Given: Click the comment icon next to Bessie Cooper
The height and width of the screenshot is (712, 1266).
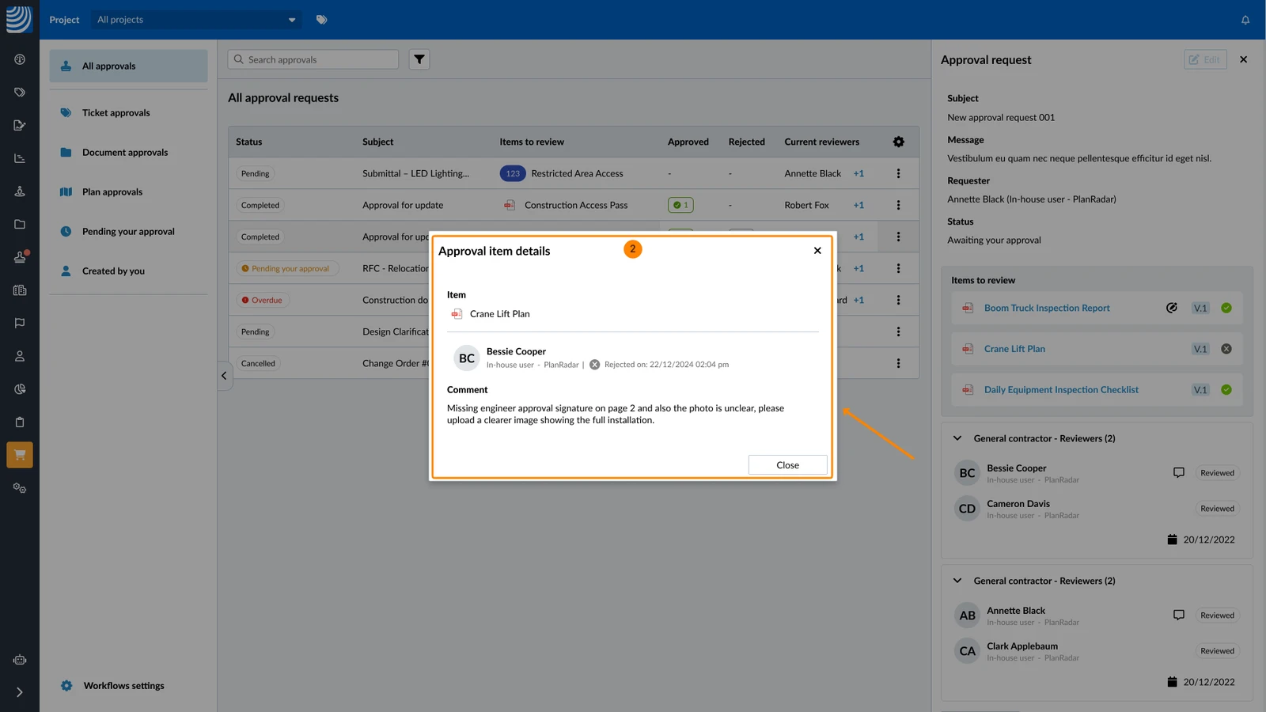Looking at the screenshot, I should [1179, 473].
